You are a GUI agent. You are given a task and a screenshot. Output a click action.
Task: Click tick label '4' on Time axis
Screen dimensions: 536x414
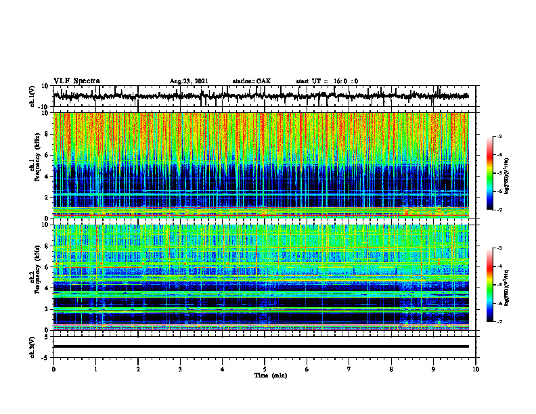click(x=222, y=369)
